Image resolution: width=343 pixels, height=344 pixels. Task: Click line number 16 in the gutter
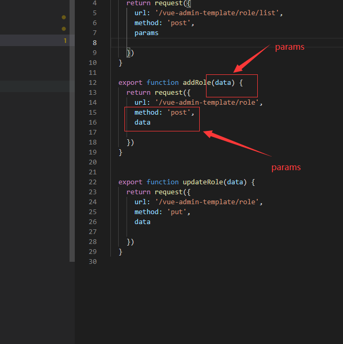[x=93, y=122]
